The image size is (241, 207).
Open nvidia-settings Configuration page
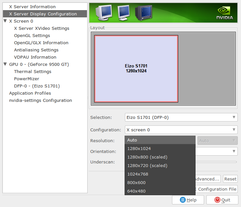click(x=41, y=100)
